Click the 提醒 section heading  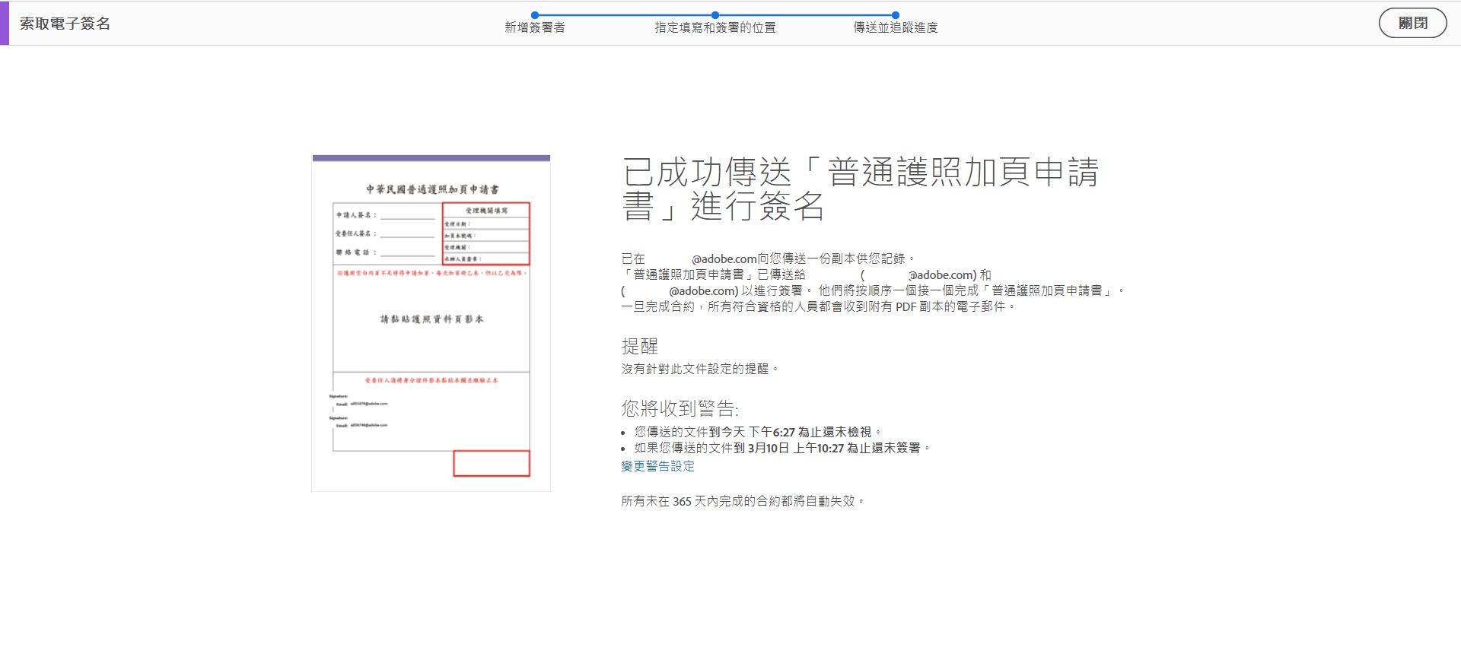pyautogui.click(x=639, y=347)
